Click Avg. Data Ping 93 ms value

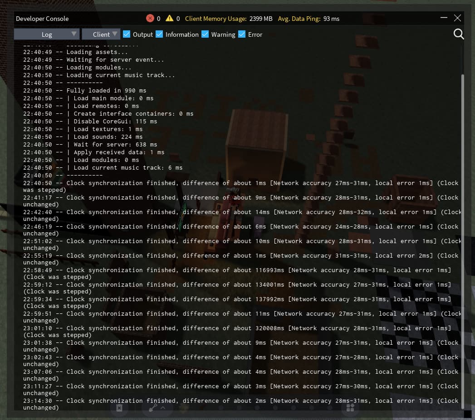(331, 19)
